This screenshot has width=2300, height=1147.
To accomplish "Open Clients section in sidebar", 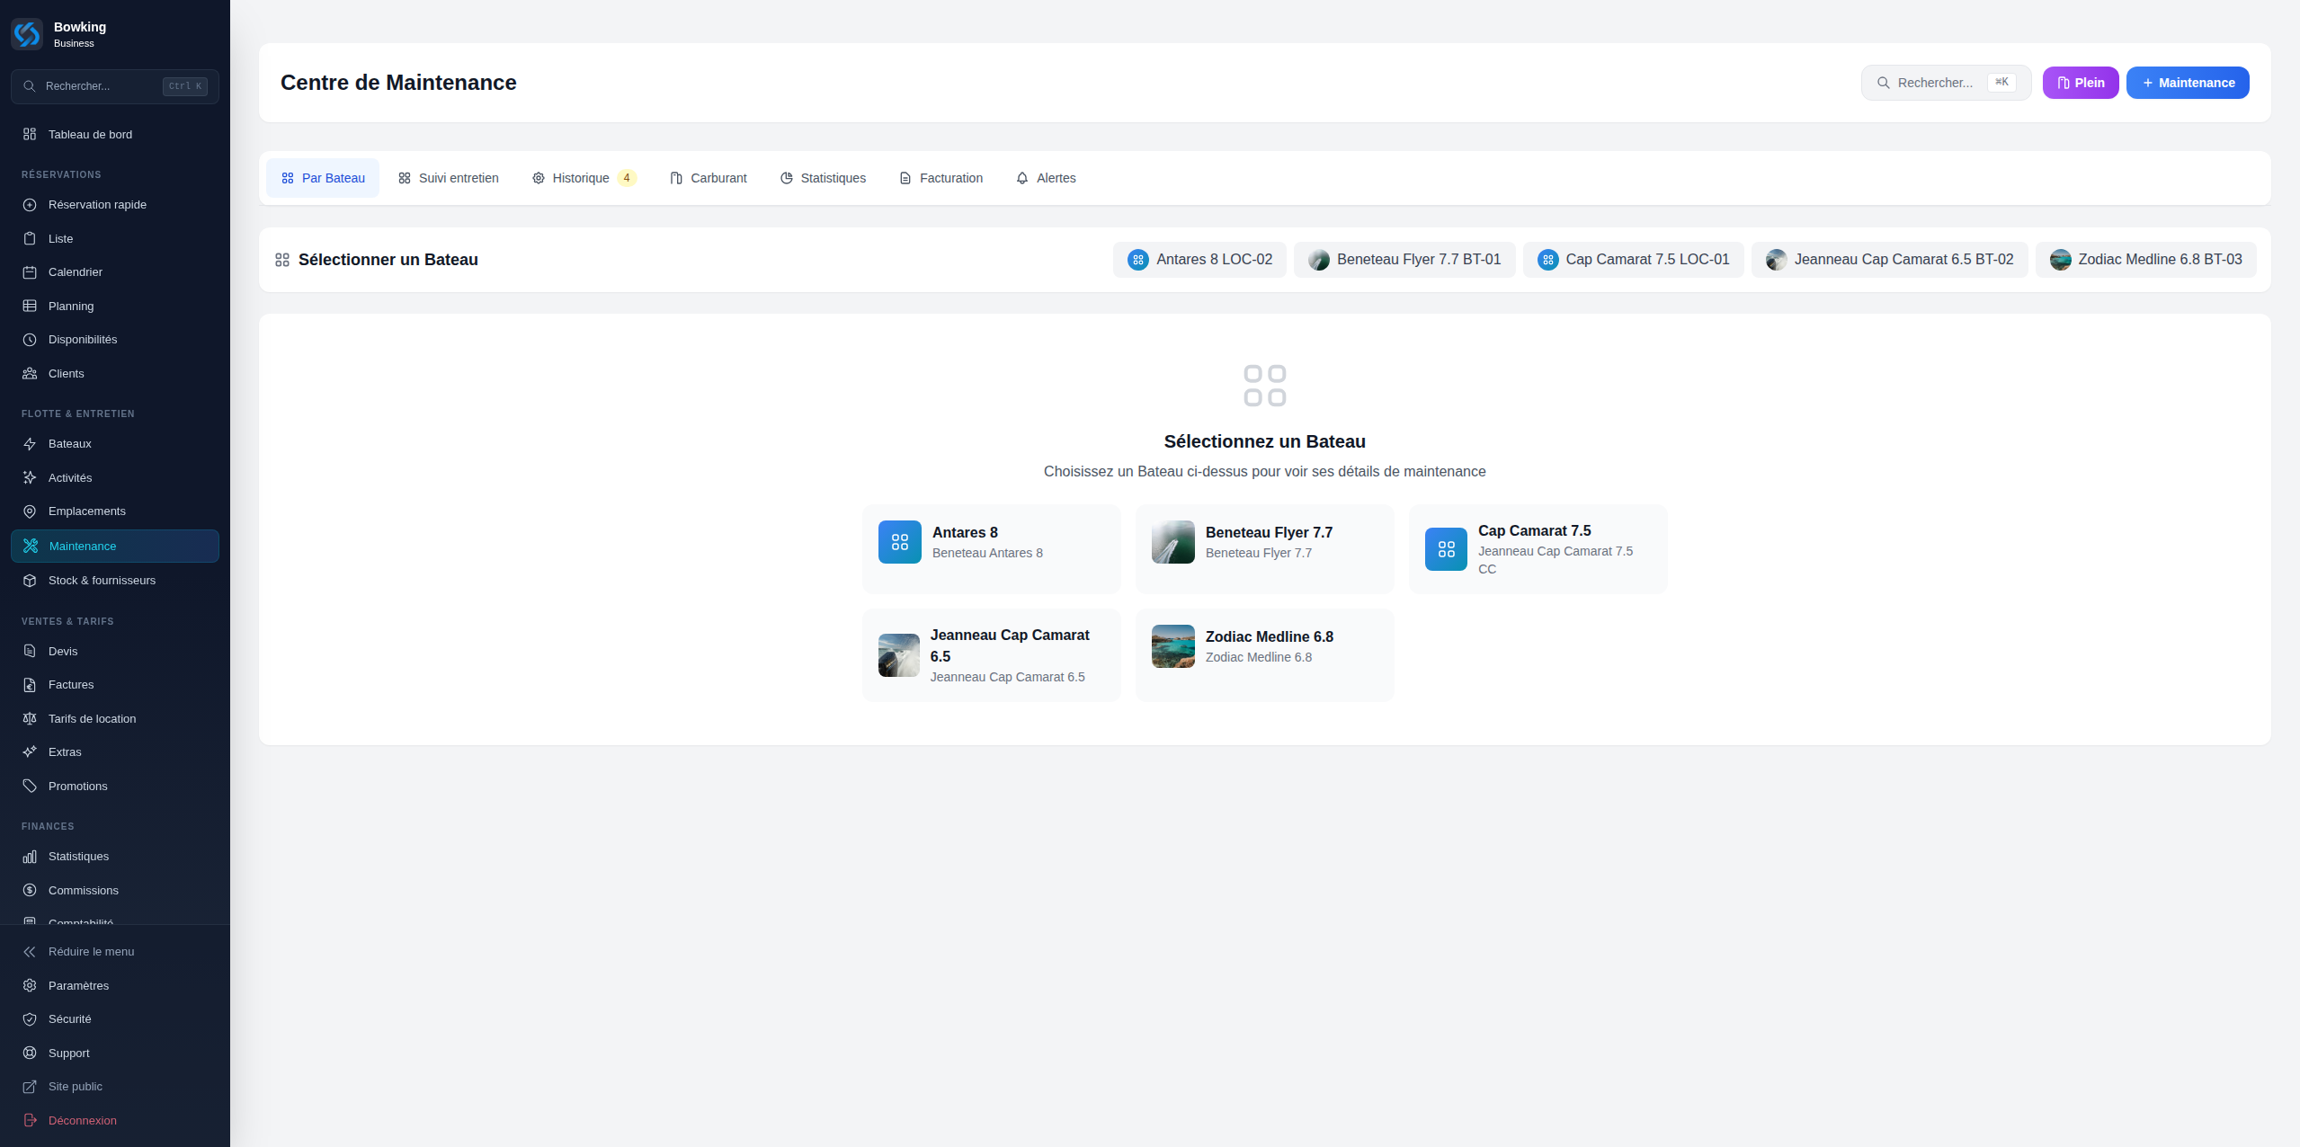I will tap(115, 374).
